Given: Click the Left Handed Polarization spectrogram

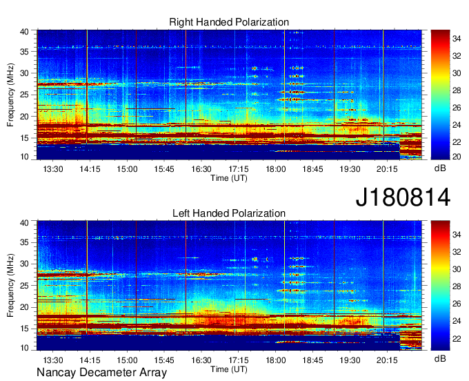Looking at the screenshot, I should pyautogui.click(x=230, y=286).
